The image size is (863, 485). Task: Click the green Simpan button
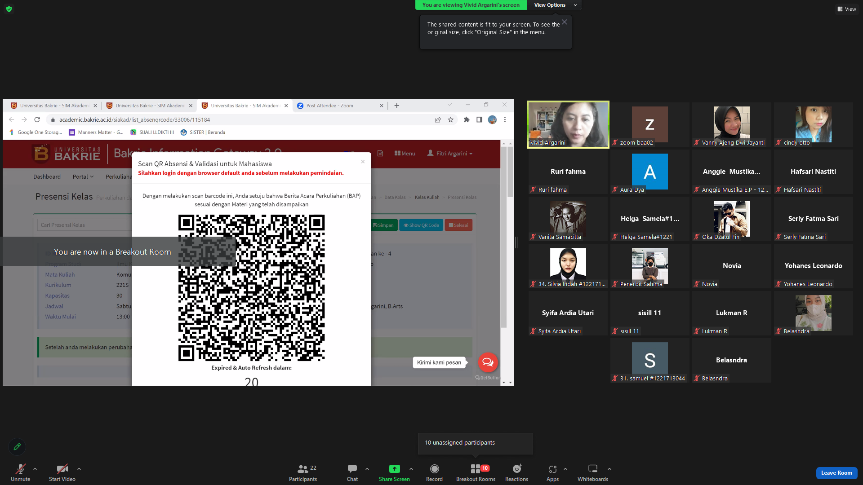[x=383, y=225]
